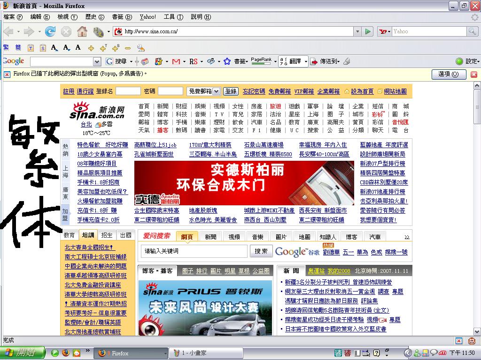Viewport: 481px width, 360px height.
Task: Click the 搜索 button next to keyword box
Action: [261, 251]
